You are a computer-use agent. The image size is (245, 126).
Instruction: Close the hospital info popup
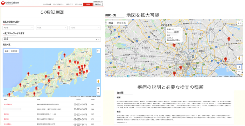point(181,28)
